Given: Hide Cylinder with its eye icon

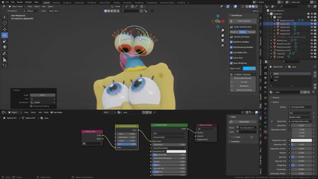Looking at the screenshot, I should point(312,57).
